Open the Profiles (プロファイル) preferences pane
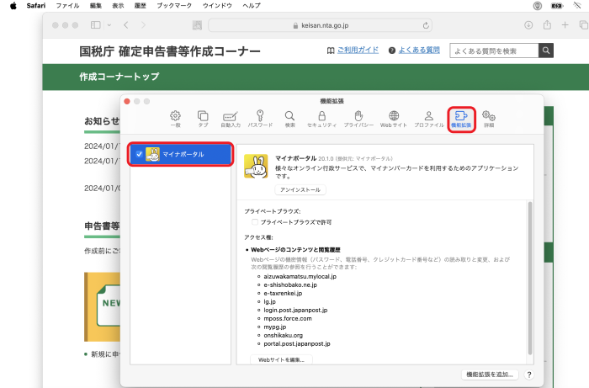Screen dimensions: 589x388 tap(429, 119)
